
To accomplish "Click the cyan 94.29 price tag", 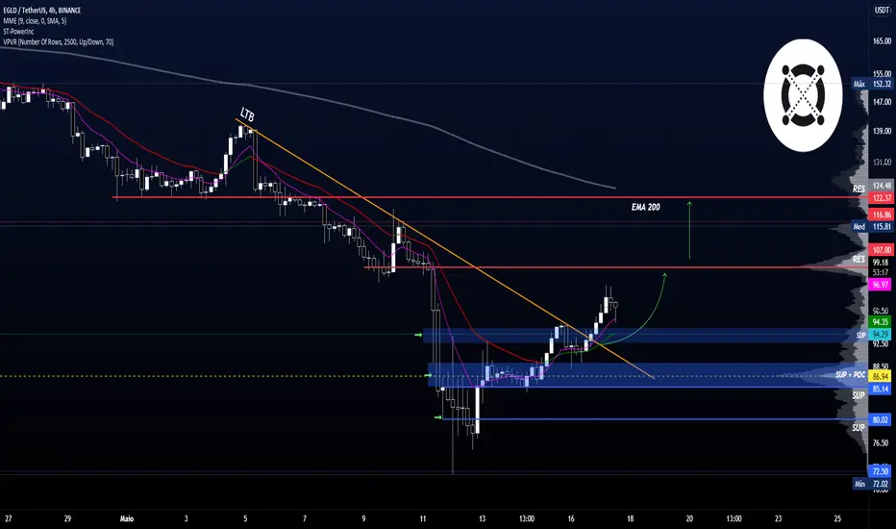I will point(881,334).
